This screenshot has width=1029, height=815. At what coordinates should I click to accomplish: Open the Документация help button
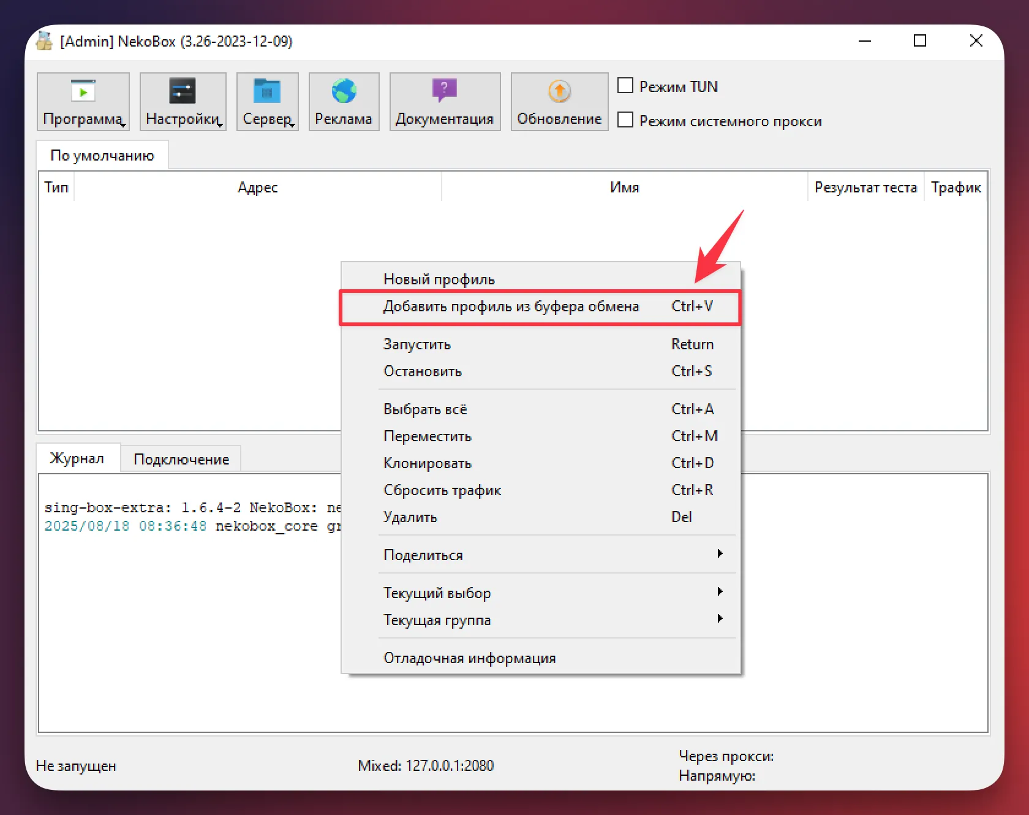(x=445, y=102)
